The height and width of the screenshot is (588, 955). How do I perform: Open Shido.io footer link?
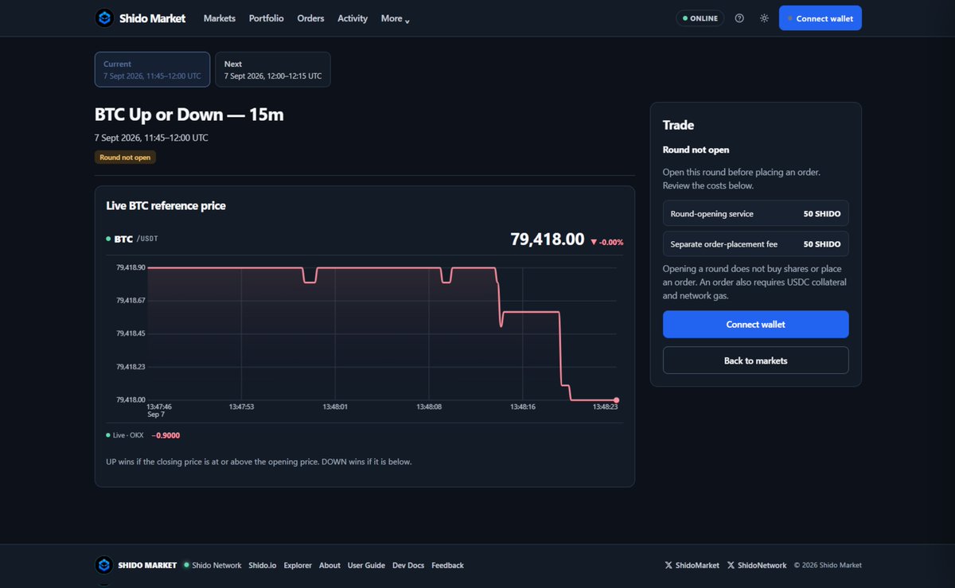click(262, 566)
